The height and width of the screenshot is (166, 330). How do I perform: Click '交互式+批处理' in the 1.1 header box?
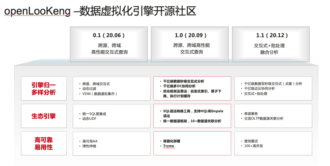coord(269,46)
